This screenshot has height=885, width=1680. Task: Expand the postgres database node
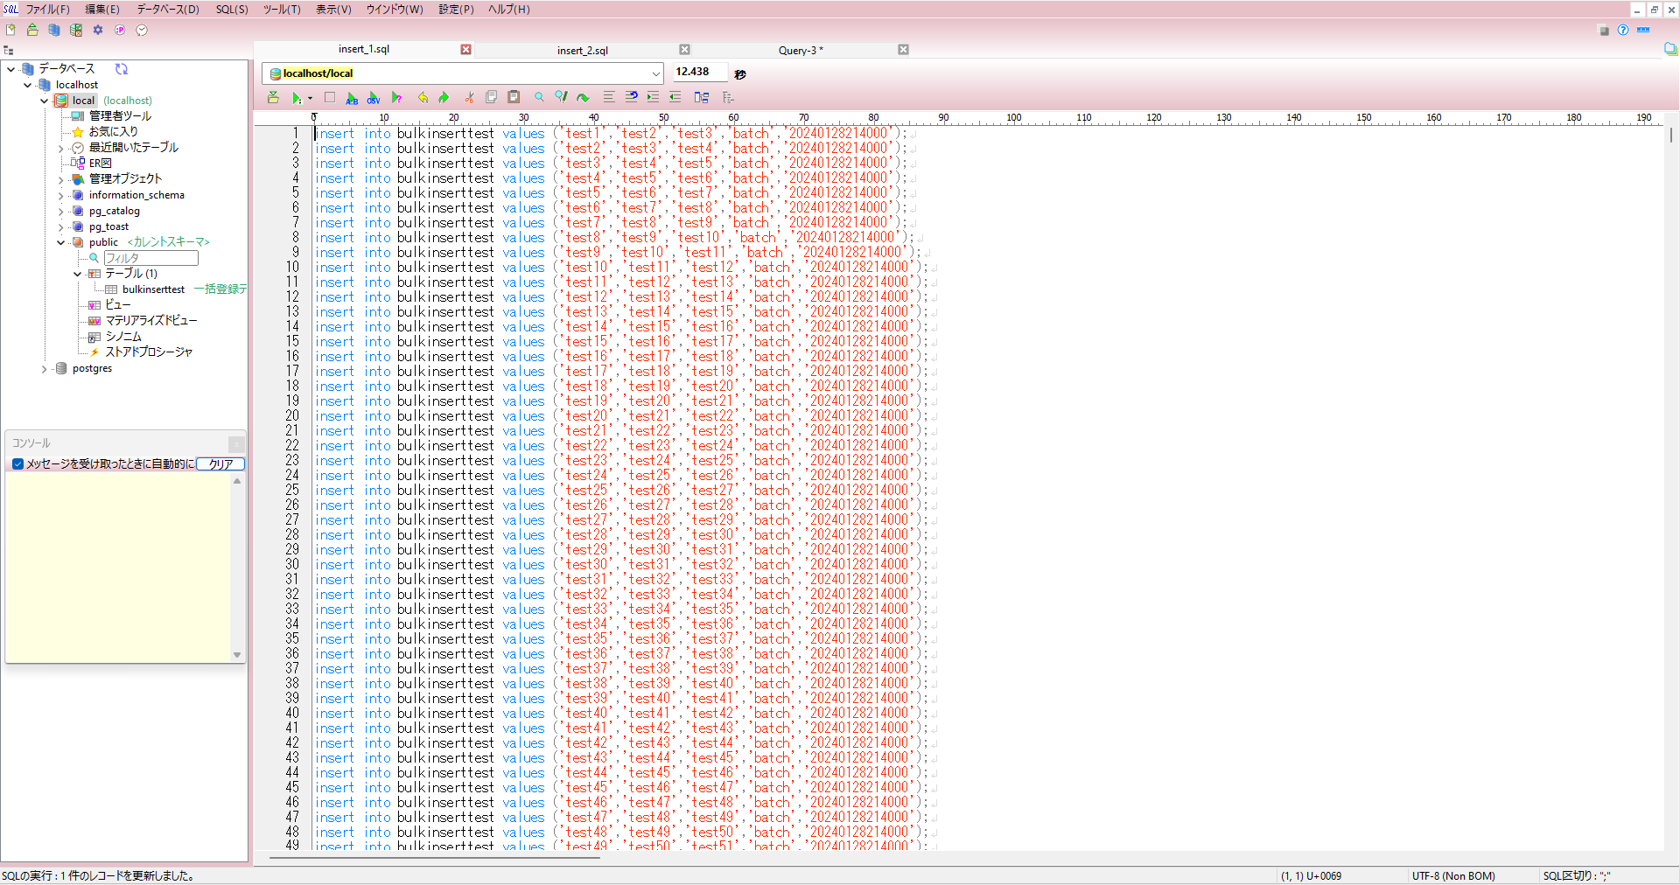pos(45,369)
